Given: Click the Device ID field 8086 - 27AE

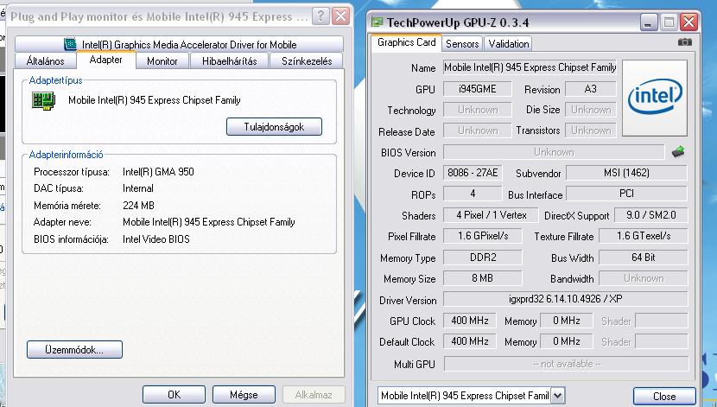Looking at the screenshot, I should tap(473, 173).
